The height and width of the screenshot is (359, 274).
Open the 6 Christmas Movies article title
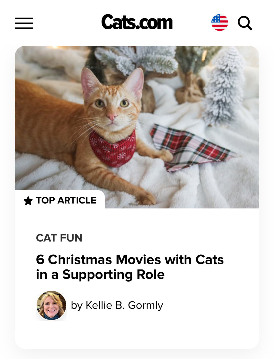(x=130, y=259)
